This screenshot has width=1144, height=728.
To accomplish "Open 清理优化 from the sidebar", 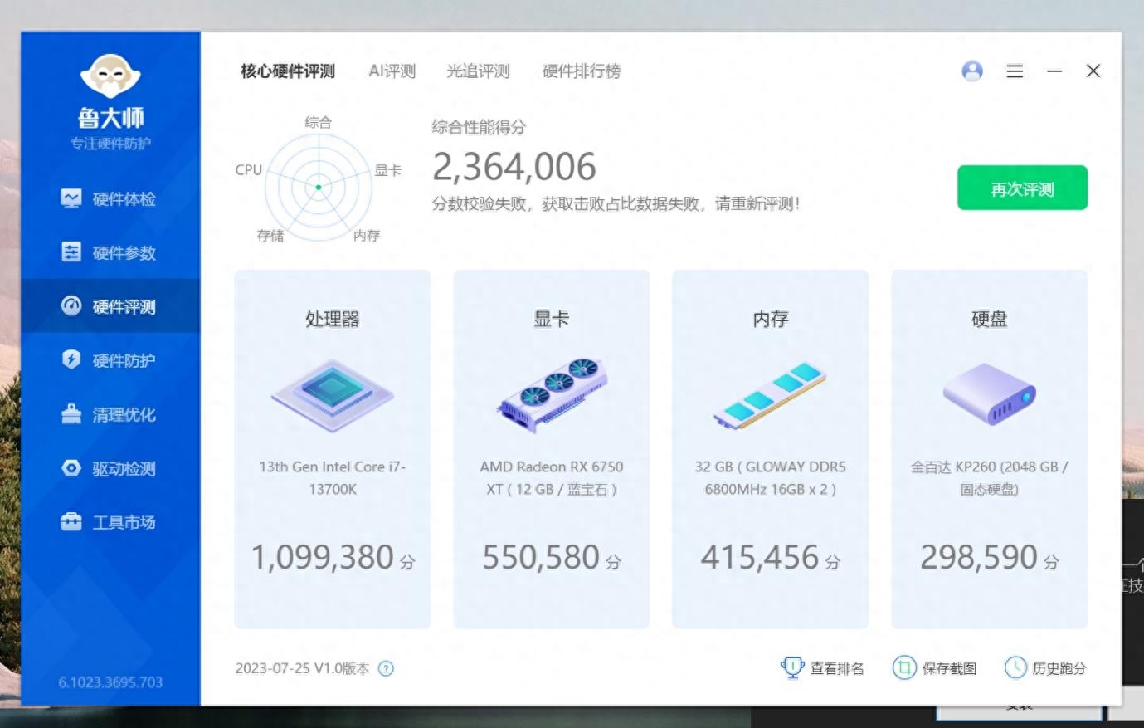I will 110,414.
